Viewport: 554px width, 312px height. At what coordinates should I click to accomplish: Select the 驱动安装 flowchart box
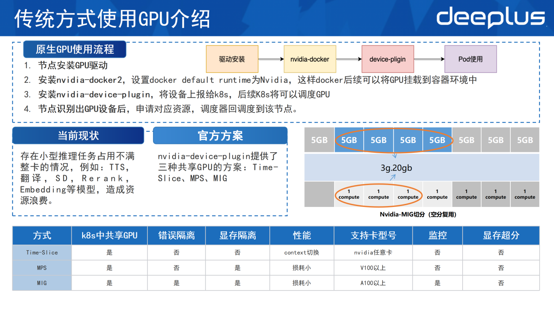click(x=232, y=59)
